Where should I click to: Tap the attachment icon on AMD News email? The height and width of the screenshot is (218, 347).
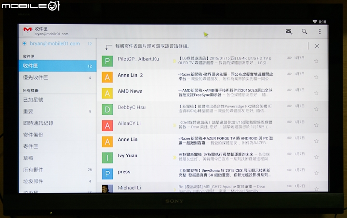289,90
